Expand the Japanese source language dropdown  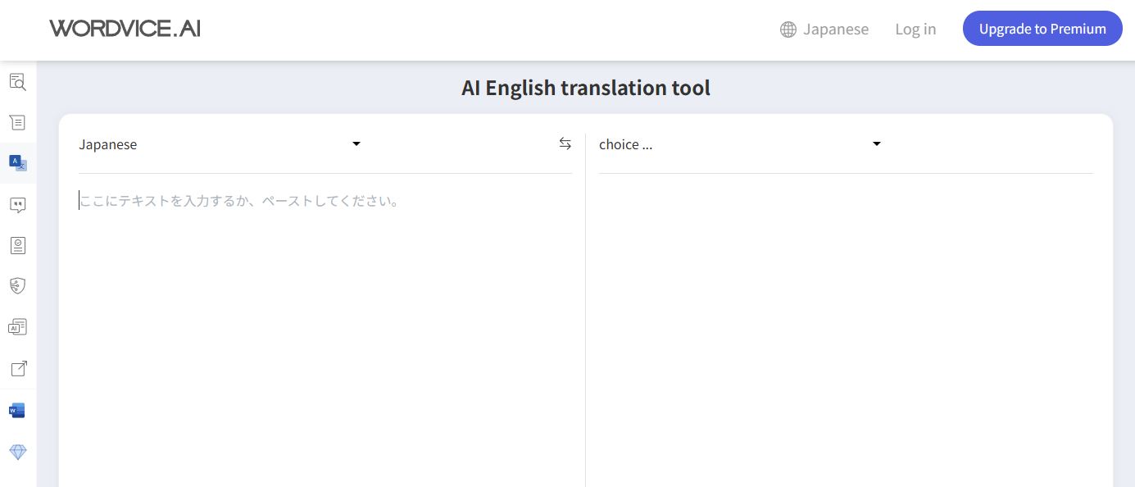[x=220, y=144]
